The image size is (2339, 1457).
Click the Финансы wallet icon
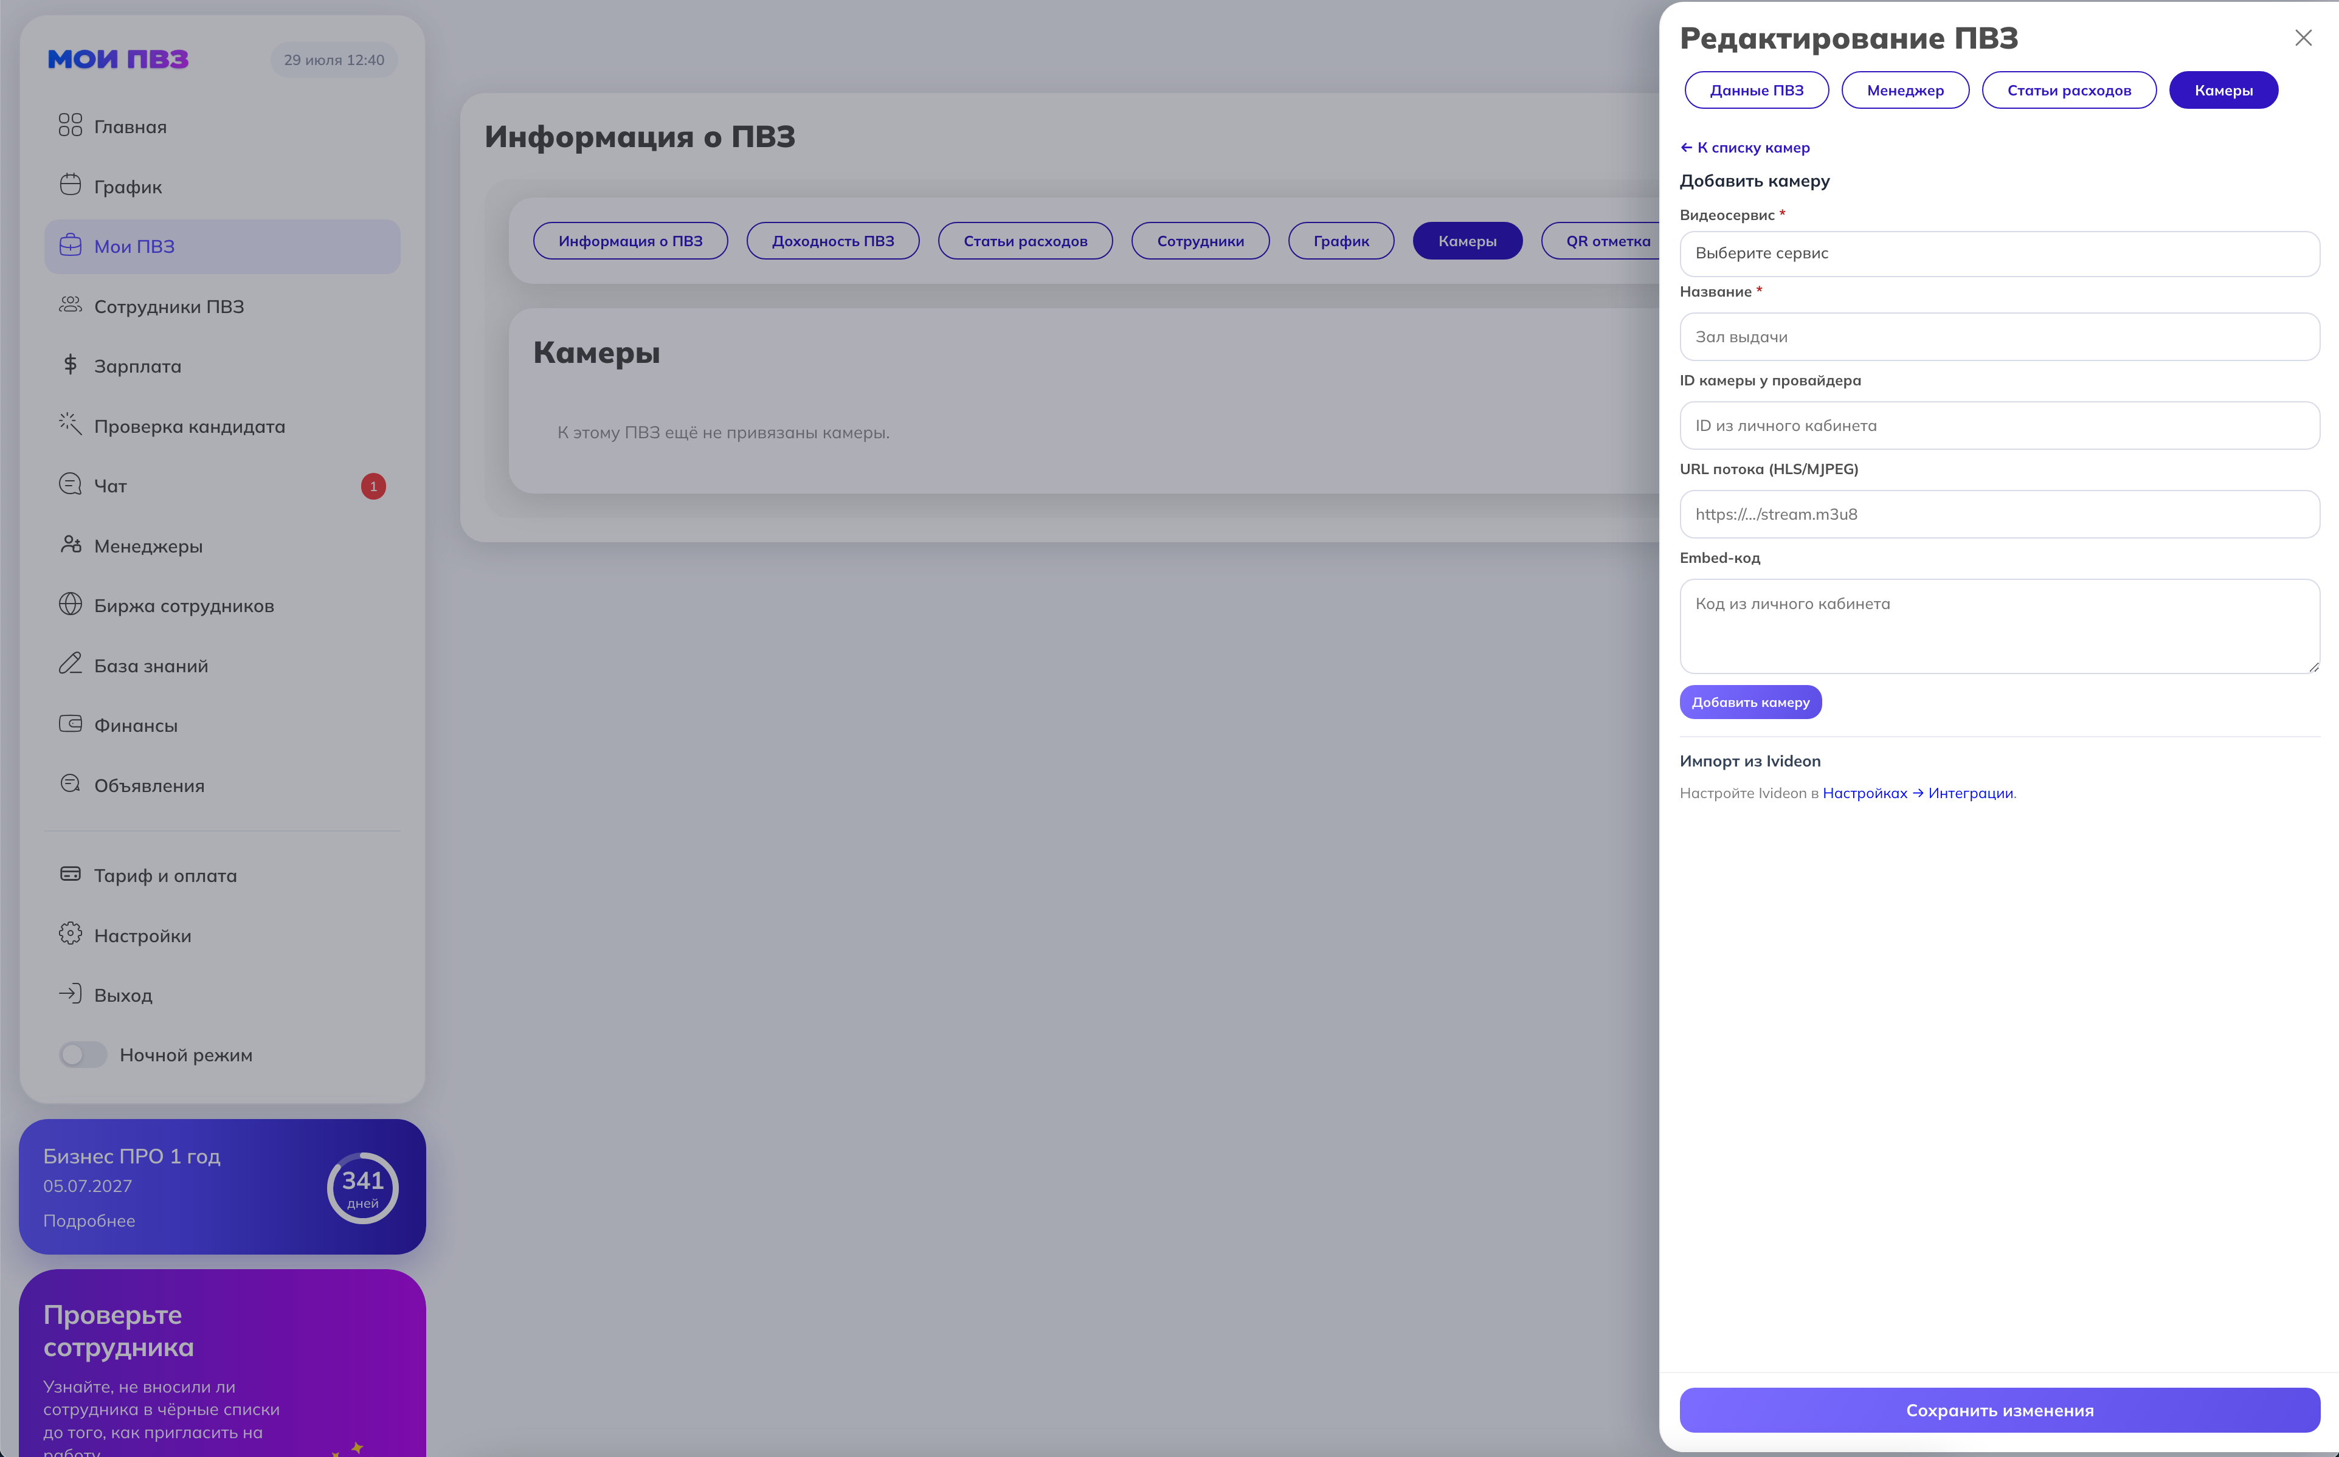71,724
